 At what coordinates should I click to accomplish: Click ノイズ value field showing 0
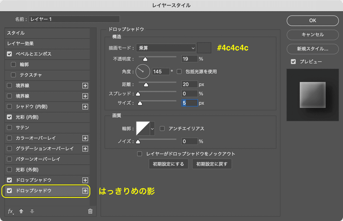[x=190, y=142]
